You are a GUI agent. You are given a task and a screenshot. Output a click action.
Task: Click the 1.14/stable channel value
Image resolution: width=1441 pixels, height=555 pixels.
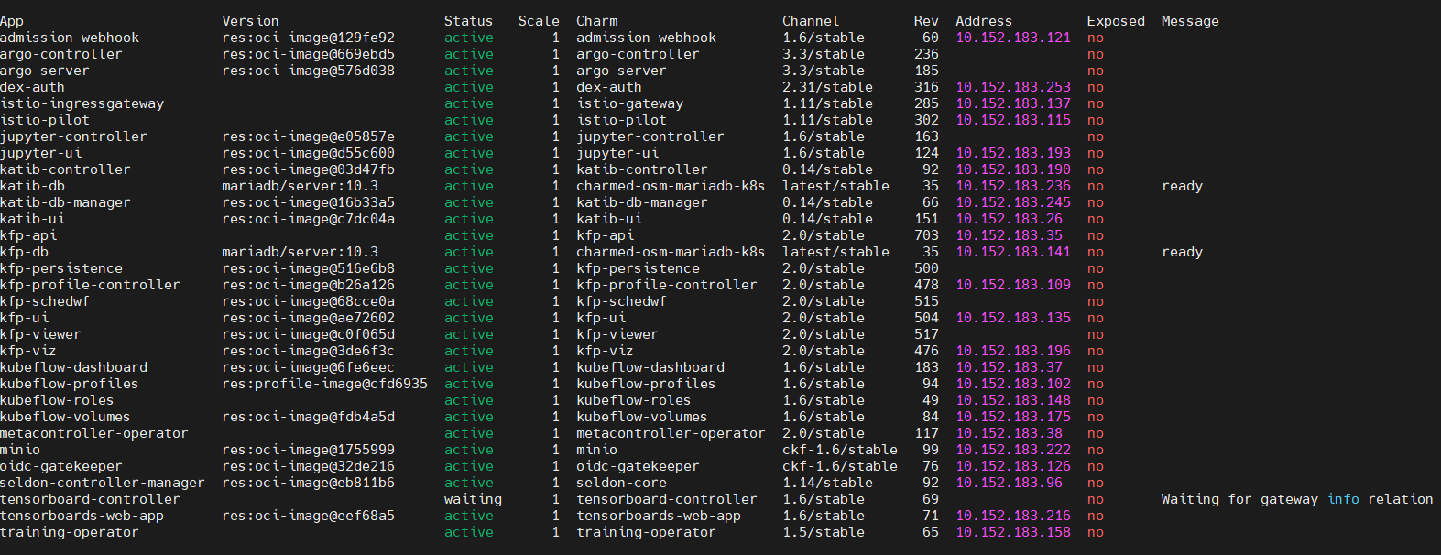point(827,483)
